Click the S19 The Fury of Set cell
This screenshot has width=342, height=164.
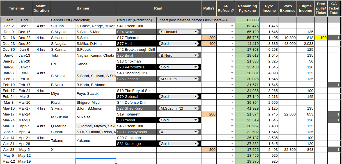136,91
